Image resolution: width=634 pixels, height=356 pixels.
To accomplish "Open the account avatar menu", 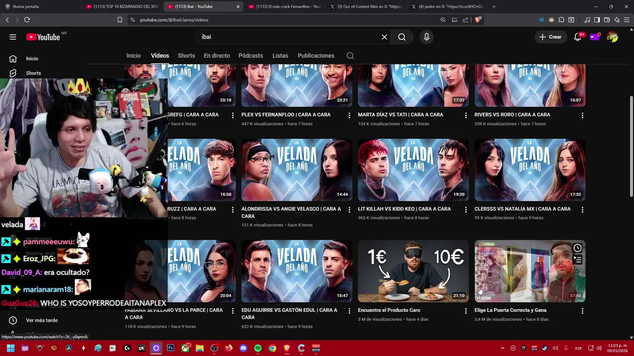I will [x=613, y=37].
